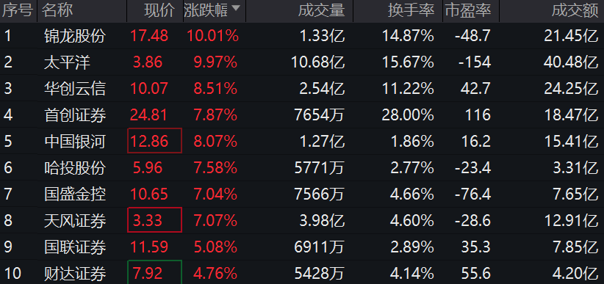Viewport: 604px width, 284px height.
Task: Click the change value 5.08%
Action: click(216, 247)
